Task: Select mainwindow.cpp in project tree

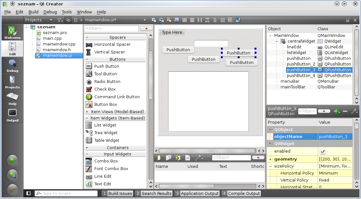Action: click(x=59, y=44)
